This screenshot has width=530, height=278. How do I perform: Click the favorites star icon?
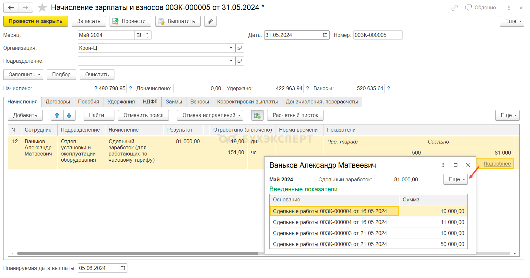pos(42,7)
